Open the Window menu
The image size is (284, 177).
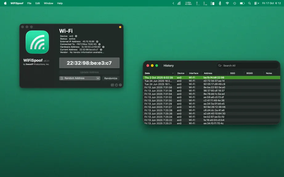coord(49,3)
